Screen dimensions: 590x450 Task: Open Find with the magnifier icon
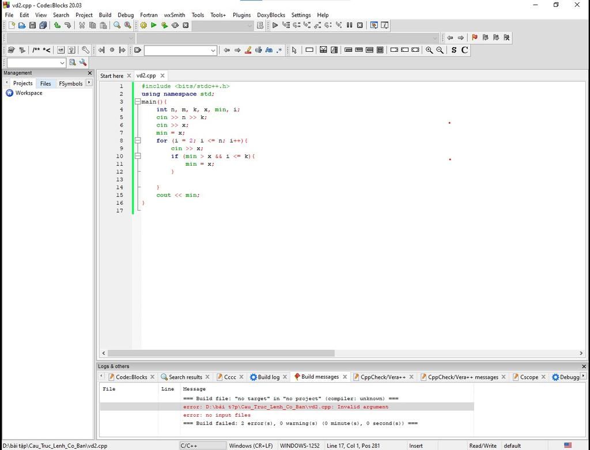pyautogui.click(x=117, y=25)
